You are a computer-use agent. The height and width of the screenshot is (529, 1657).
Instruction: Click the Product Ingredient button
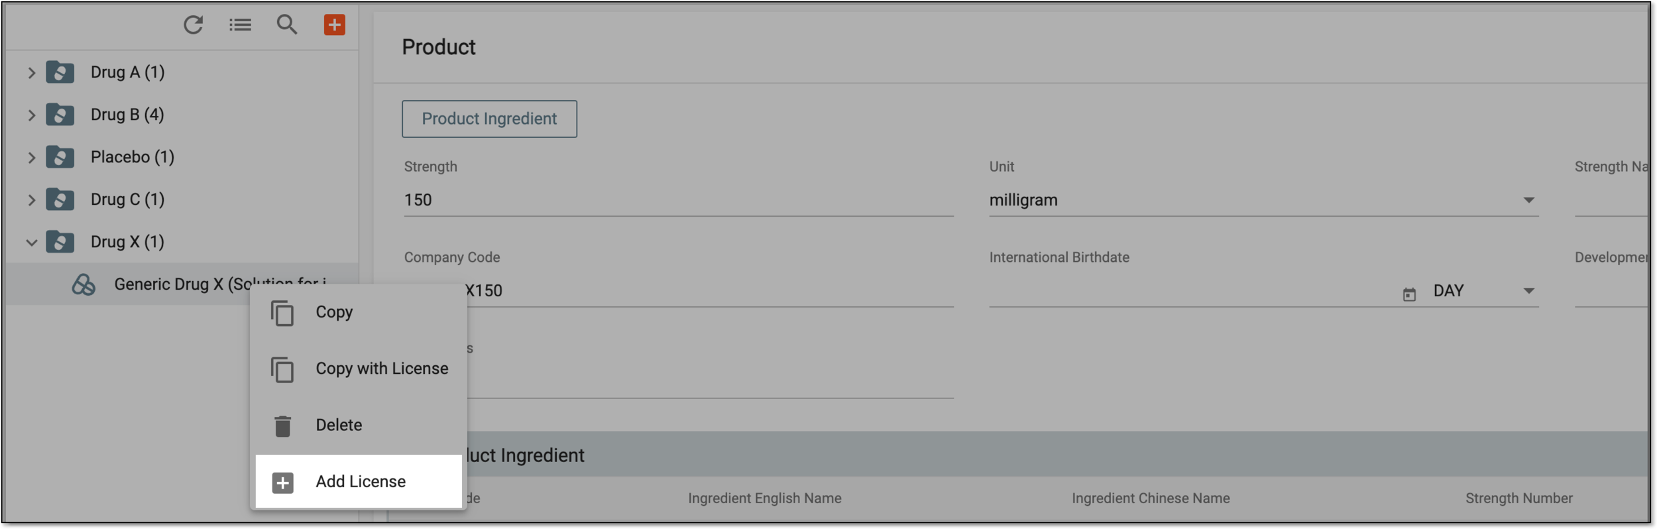point(489,119)
